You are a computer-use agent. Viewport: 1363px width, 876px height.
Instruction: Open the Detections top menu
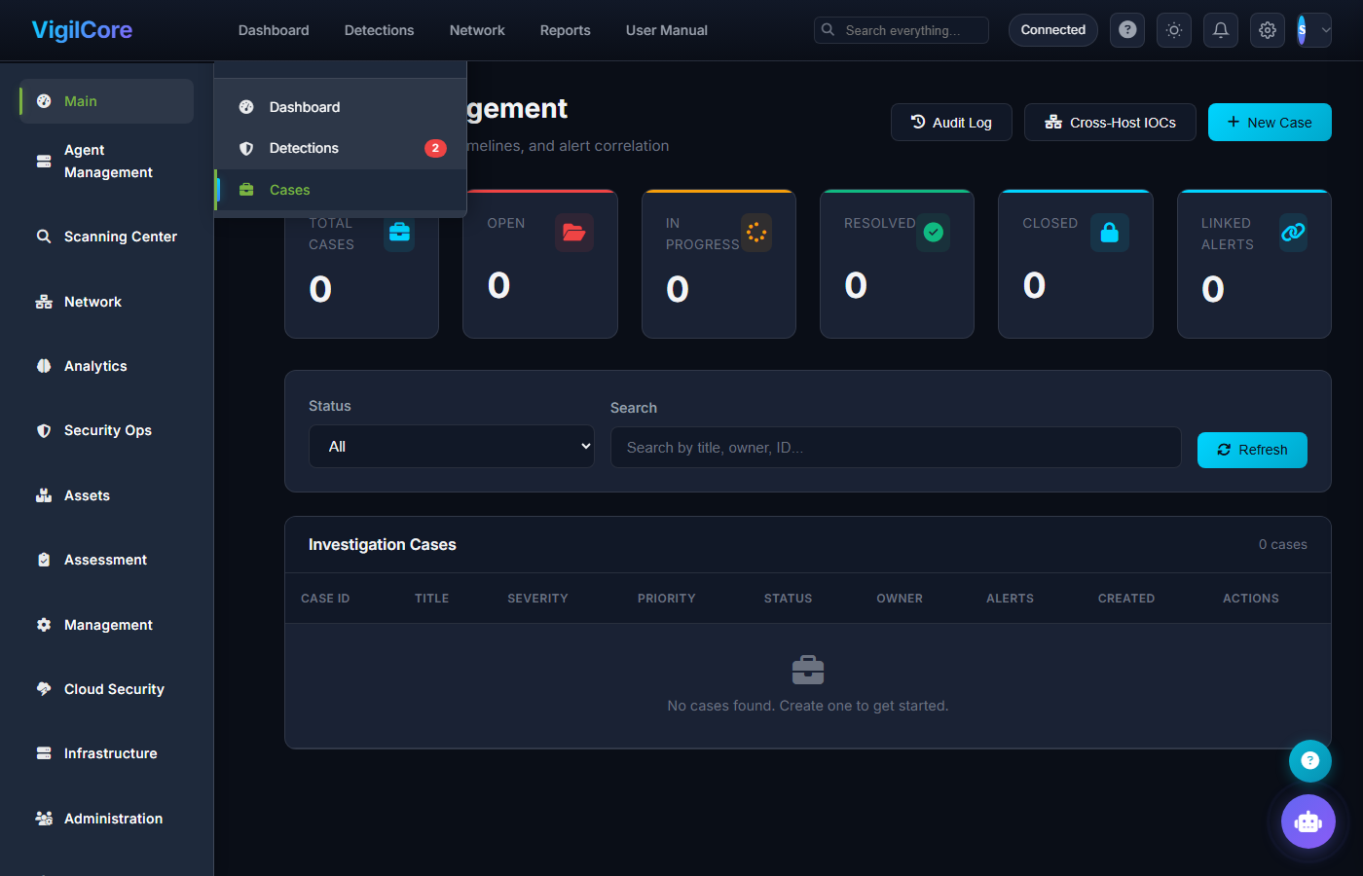click(379, 30)
